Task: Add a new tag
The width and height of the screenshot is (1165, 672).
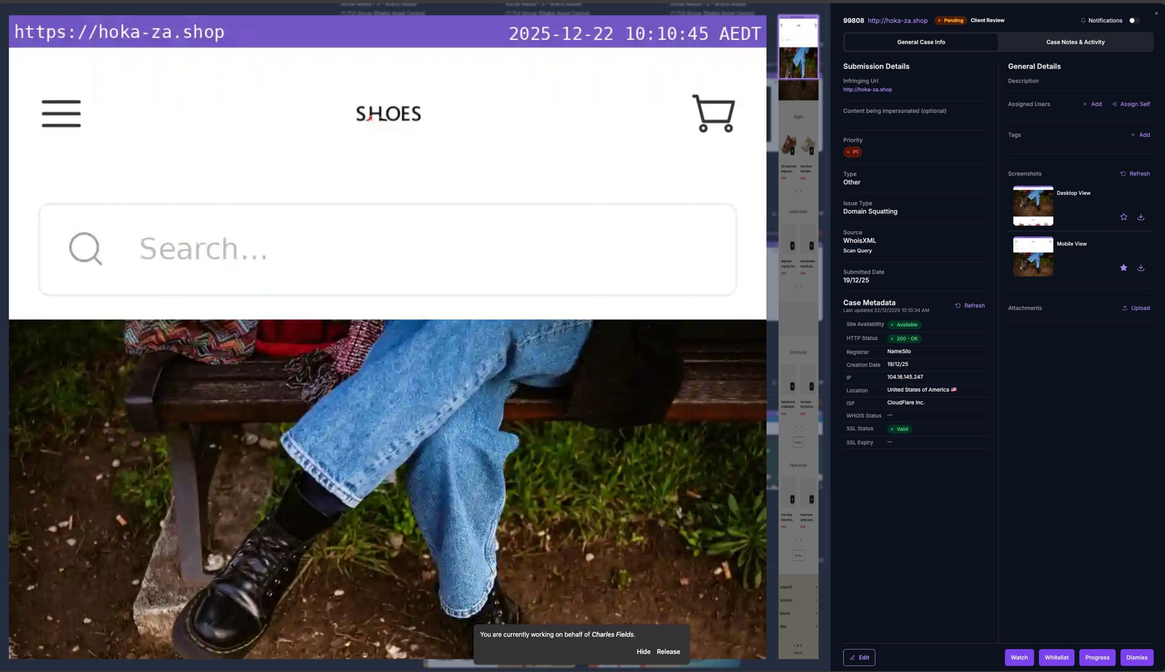Action: coord(1140,135)
